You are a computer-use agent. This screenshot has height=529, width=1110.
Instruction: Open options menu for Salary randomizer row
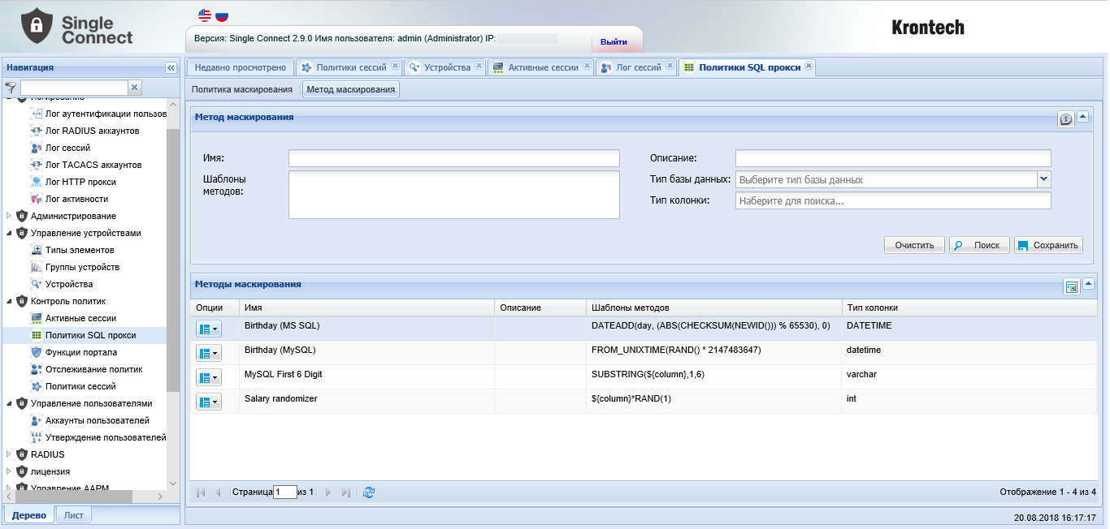(x=208, y=402)
